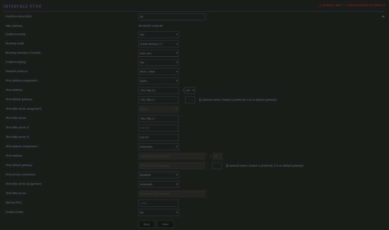Screen dimensions: 389x230
Task: Click the Reset button
Action: pyautogui.click(x=165, y=224)
